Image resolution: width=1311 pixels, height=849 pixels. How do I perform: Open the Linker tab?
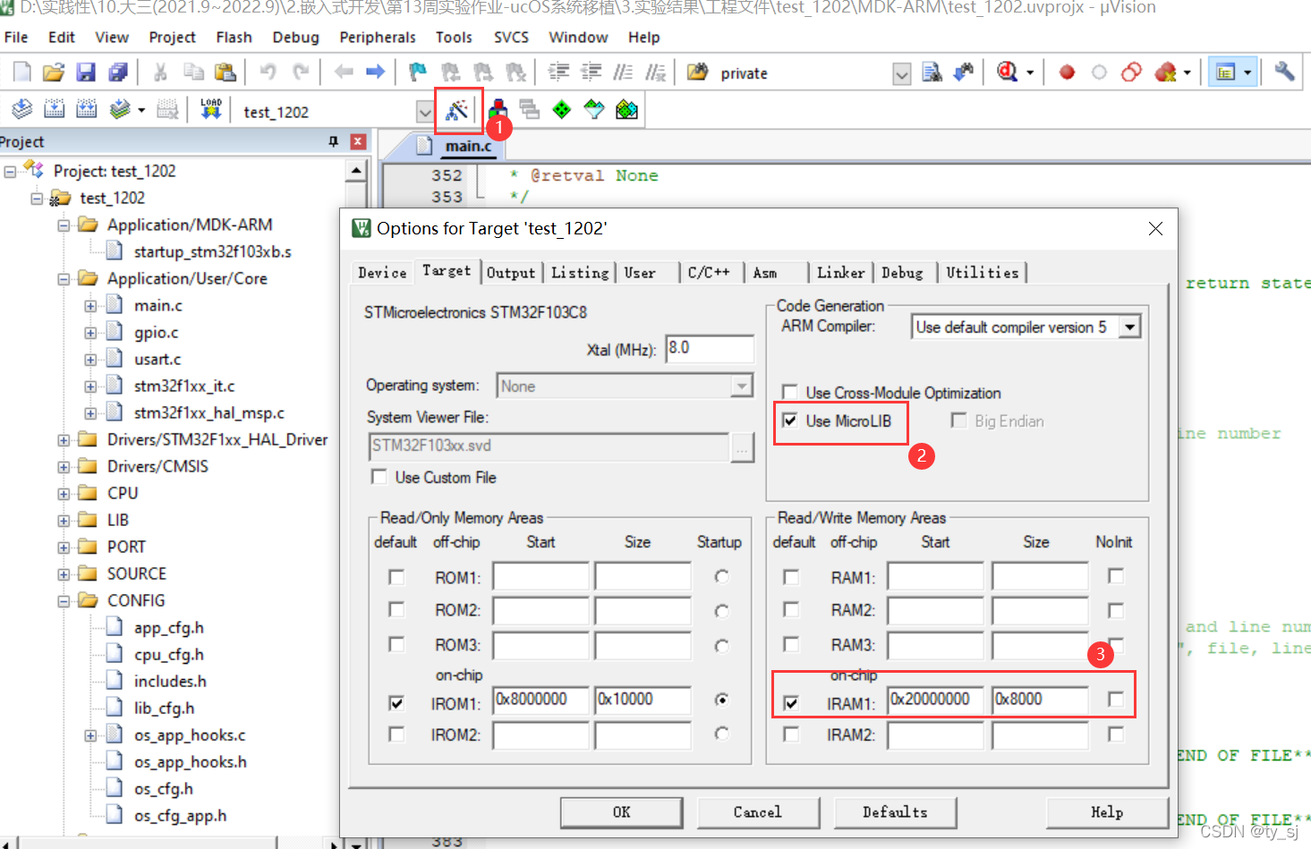(841, 273)
